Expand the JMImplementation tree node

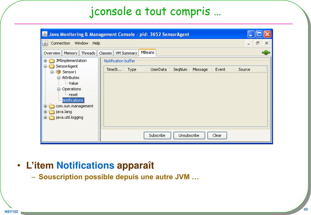pos(45,61)
